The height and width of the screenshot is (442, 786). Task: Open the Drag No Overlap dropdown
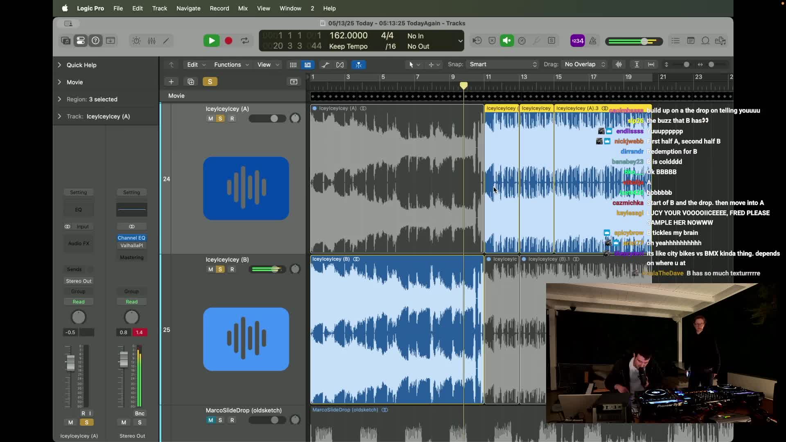(x=585, y=64)
